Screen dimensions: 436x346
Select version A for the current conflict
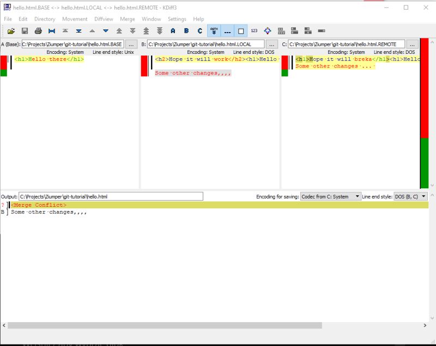[172, 30]
